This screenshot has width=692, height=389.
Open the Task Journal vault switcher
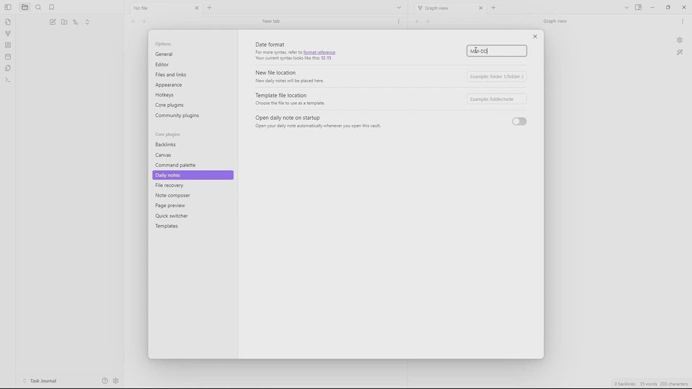(x=39, y=381)
